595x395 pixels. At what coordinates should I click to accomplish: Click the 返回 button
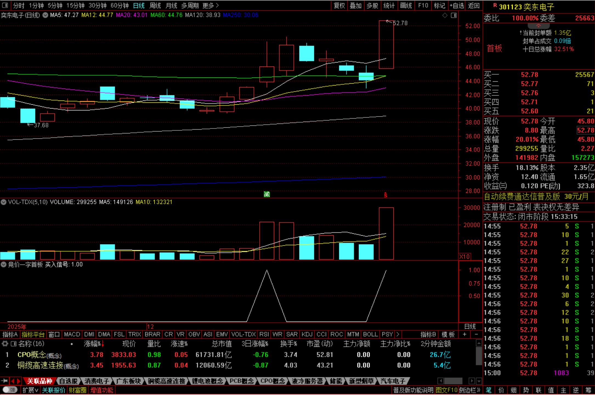tap(474, 5)
